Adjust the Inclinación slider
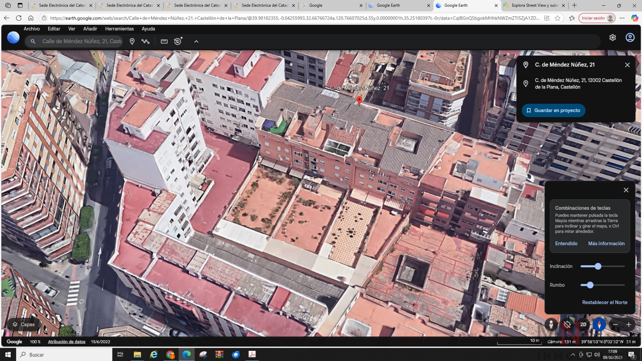The height and width of the screenshot is (361, 642). [598, 266]
